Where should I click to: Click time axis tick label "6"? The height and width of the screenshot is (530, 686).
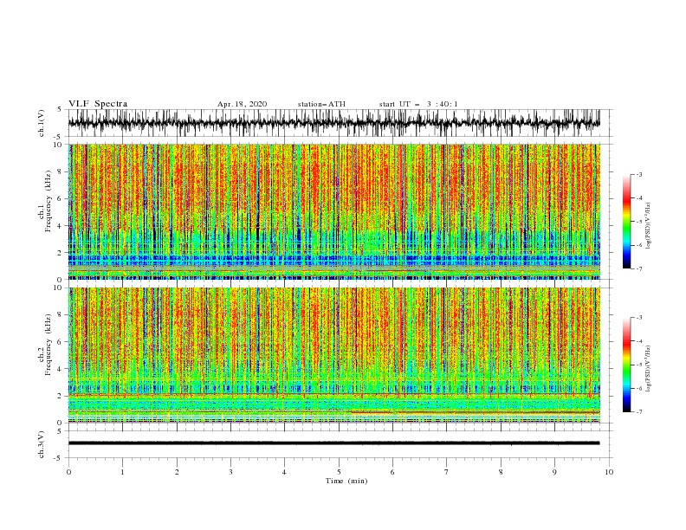pos(392,472)
